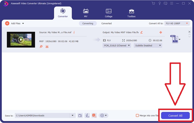Image resolution: width=194 pixels, height=123 pixels.
Task: Open the MV tab
Action: click(86, 13)
